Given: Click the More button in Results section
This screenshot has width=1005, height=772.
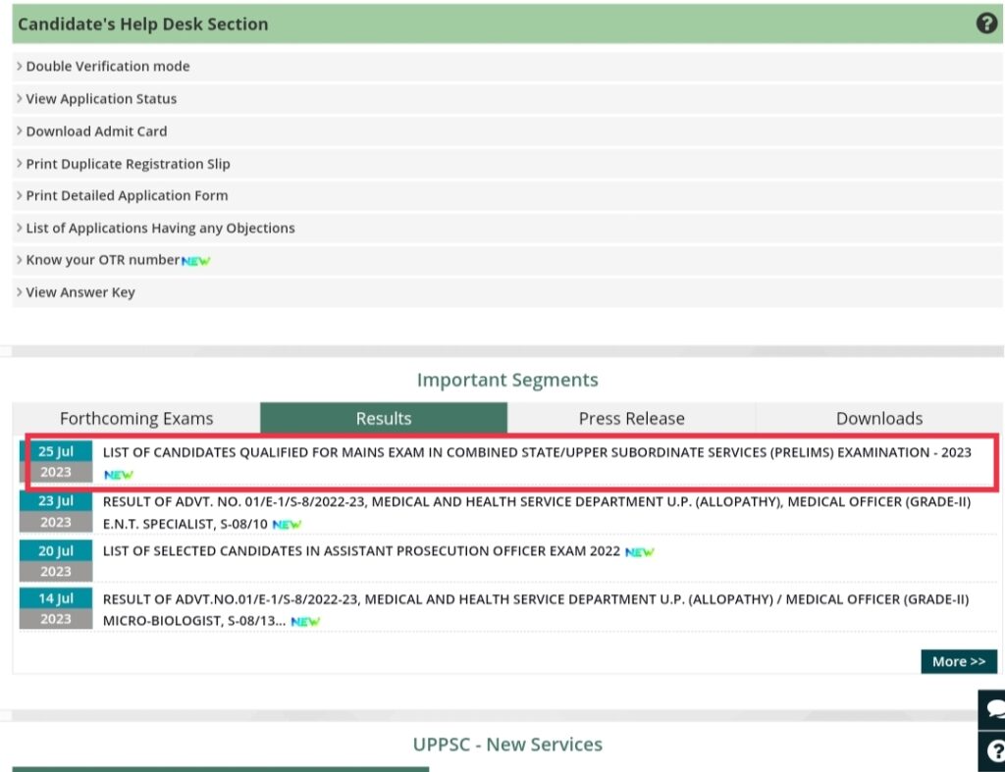Looking at the screenshot, I should (x=958, y=661).
